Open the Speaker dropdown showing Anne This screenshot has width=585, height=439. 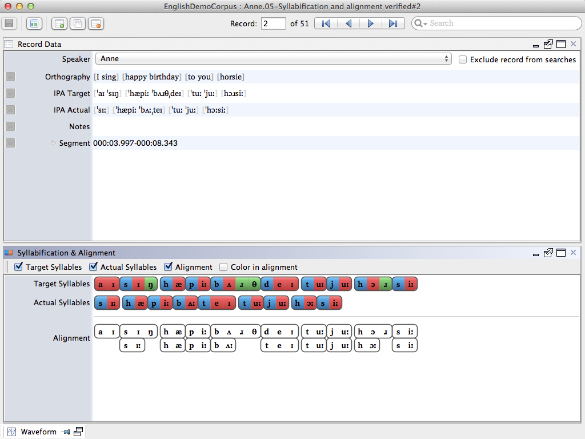273,59
